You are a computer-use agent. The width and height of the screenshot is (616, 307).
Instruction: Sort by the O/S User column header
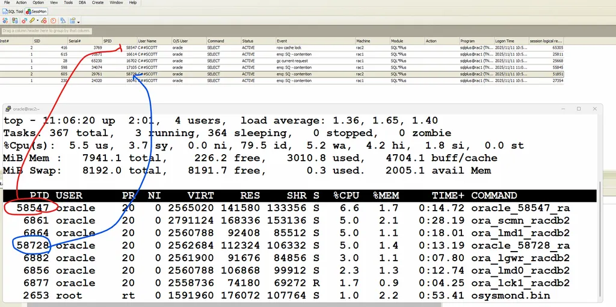(188, 41)
